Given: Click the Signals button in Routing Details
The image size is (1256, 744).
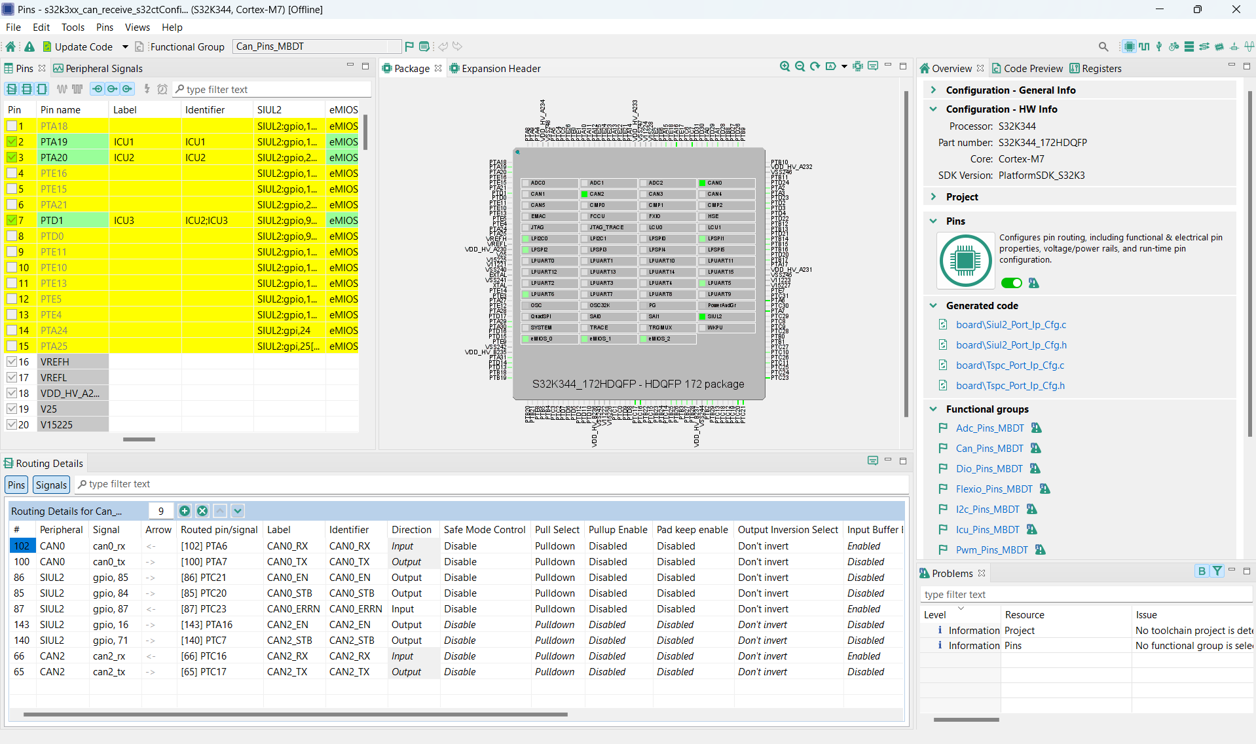Looking at the screenshot, I should click(50, 485).
